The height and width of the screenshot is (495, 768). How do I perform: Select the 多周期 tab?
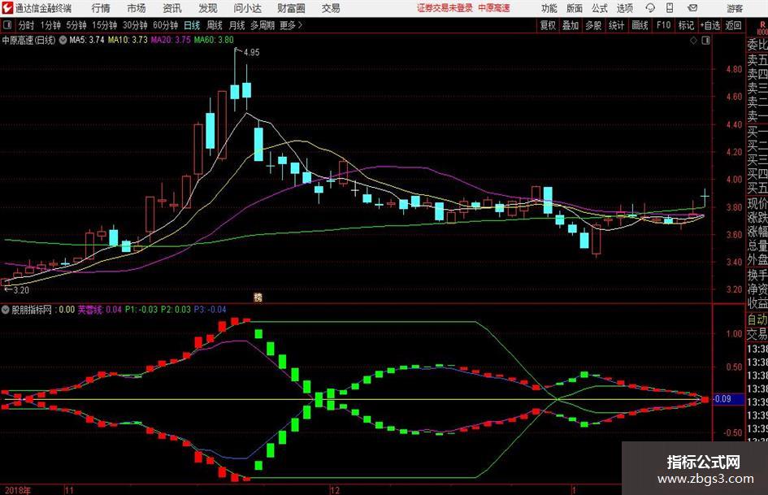point(263,25)
